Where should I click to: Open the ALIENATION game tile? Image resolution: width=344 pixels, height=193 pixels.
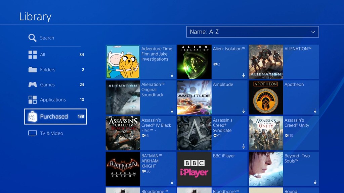266,62
